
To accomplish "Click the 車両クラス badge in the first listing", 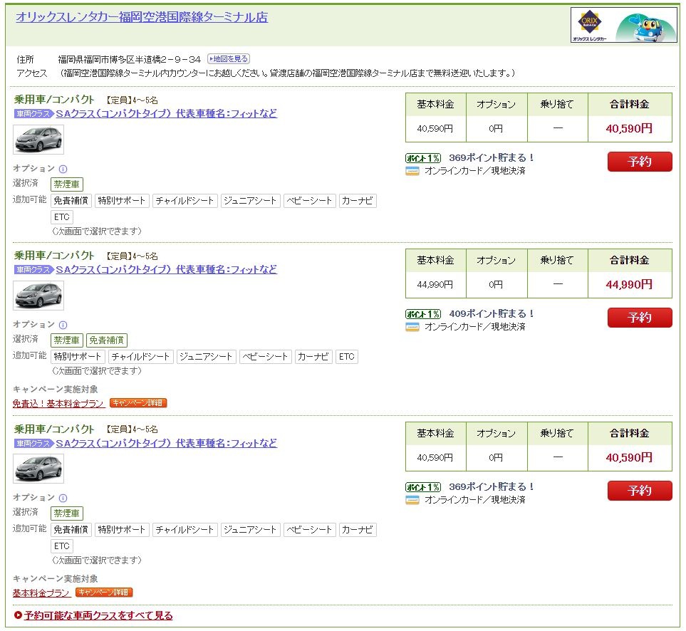I will 34,114.
